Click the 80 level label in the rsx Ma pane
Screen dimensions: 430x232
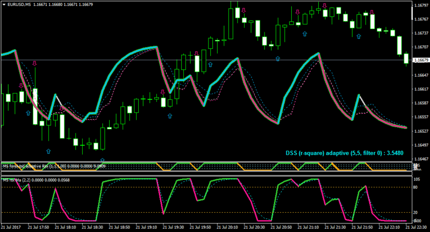415,187
